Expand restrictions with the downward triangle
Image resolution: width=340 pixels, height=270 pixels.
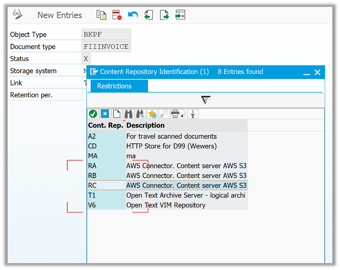206,100
